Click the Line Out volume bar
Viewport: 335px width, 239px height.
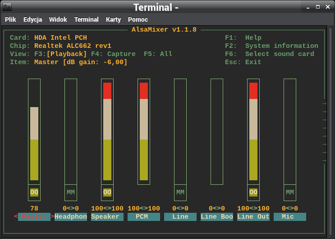coord(253,131)
